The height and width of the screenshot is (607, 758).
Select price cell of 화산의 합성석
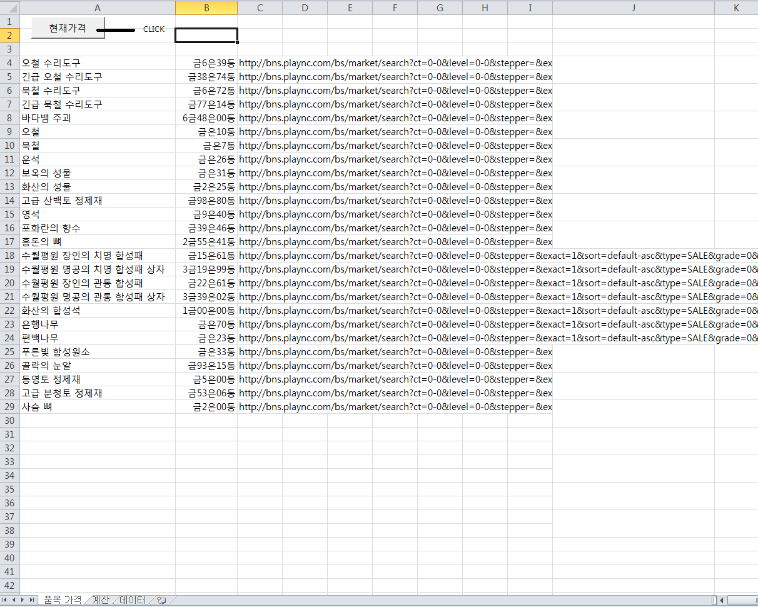pos(206,311)
